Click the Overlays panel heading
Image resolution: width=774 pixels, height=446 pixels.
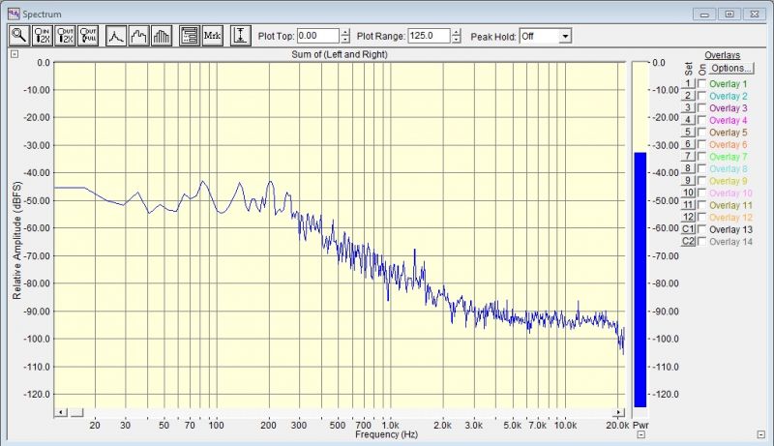pos(722,55)
